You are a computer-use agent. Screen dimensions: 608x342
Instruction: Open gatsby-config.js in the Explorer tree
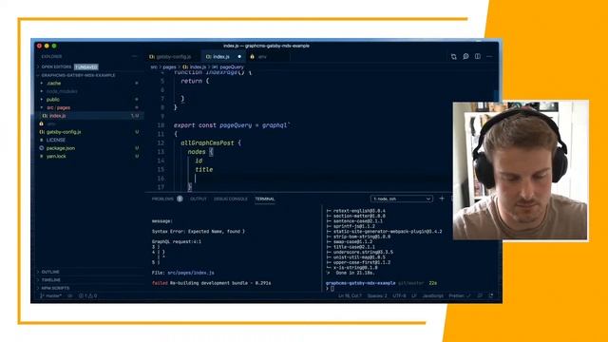pyautogui.click(x=64, y=132)
